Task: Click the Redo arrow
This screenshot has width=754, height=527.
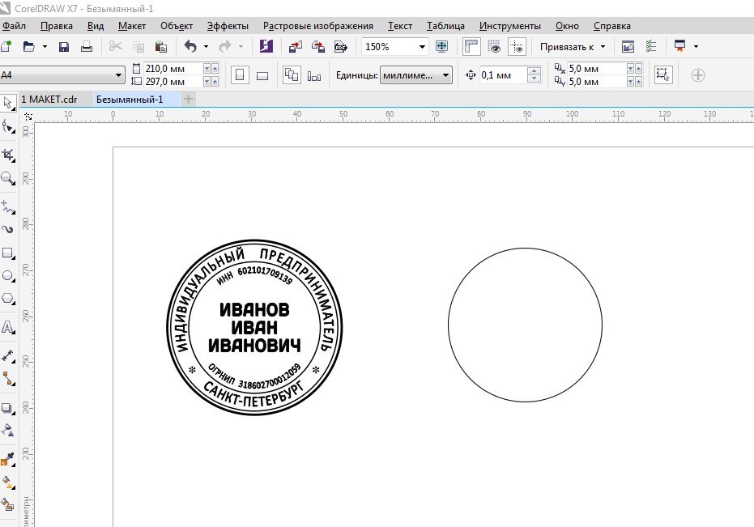Action: (x=224, y=47)
